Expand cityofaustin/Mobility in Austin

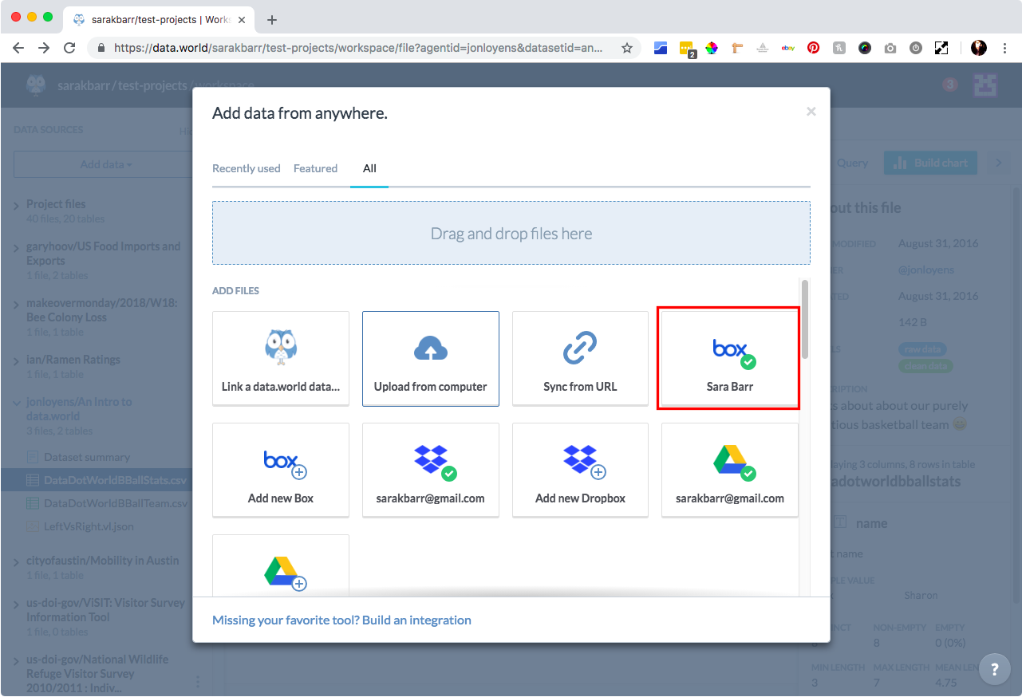click(17, 562)
